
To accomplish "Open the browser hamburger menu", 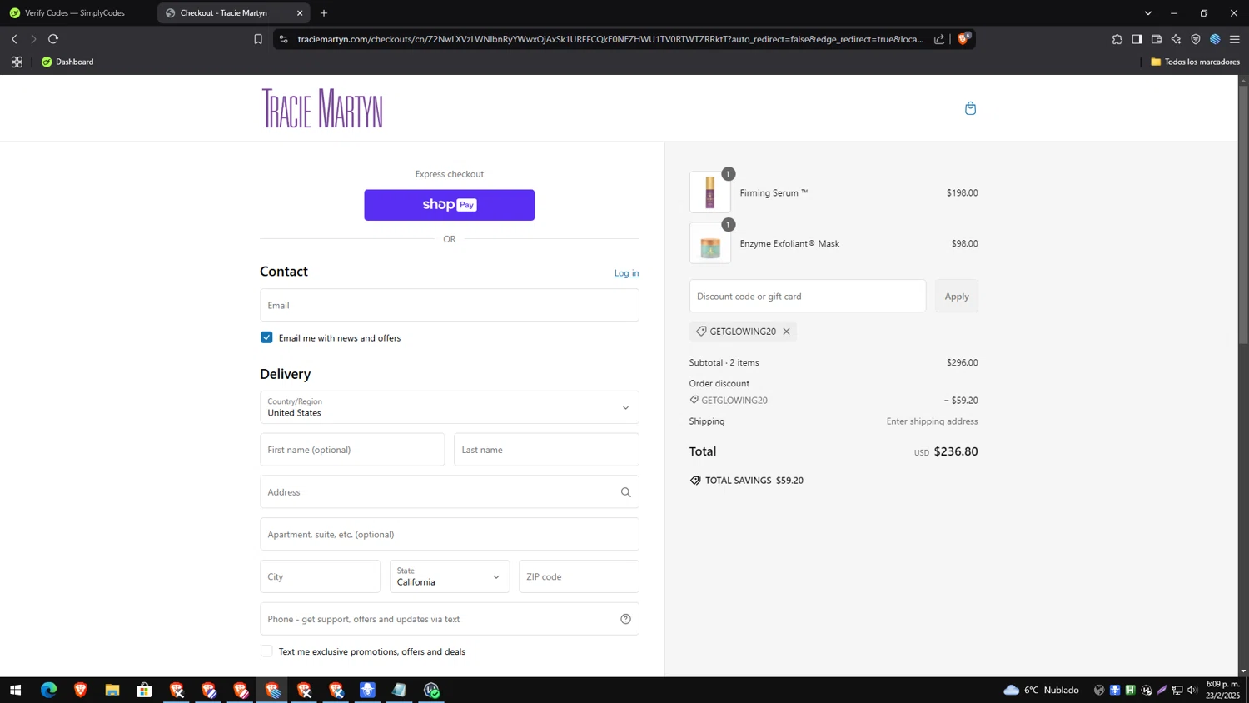I will click(x=1235, y=39).
